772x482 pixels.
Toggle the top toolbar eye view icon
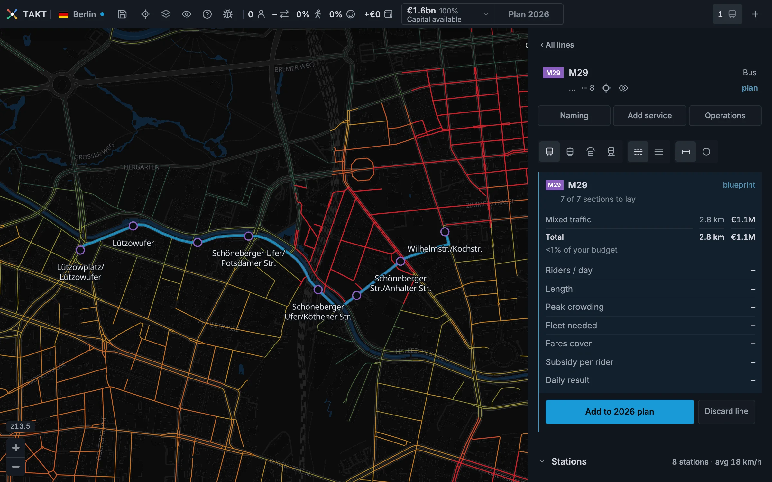(x=187, y=14)
